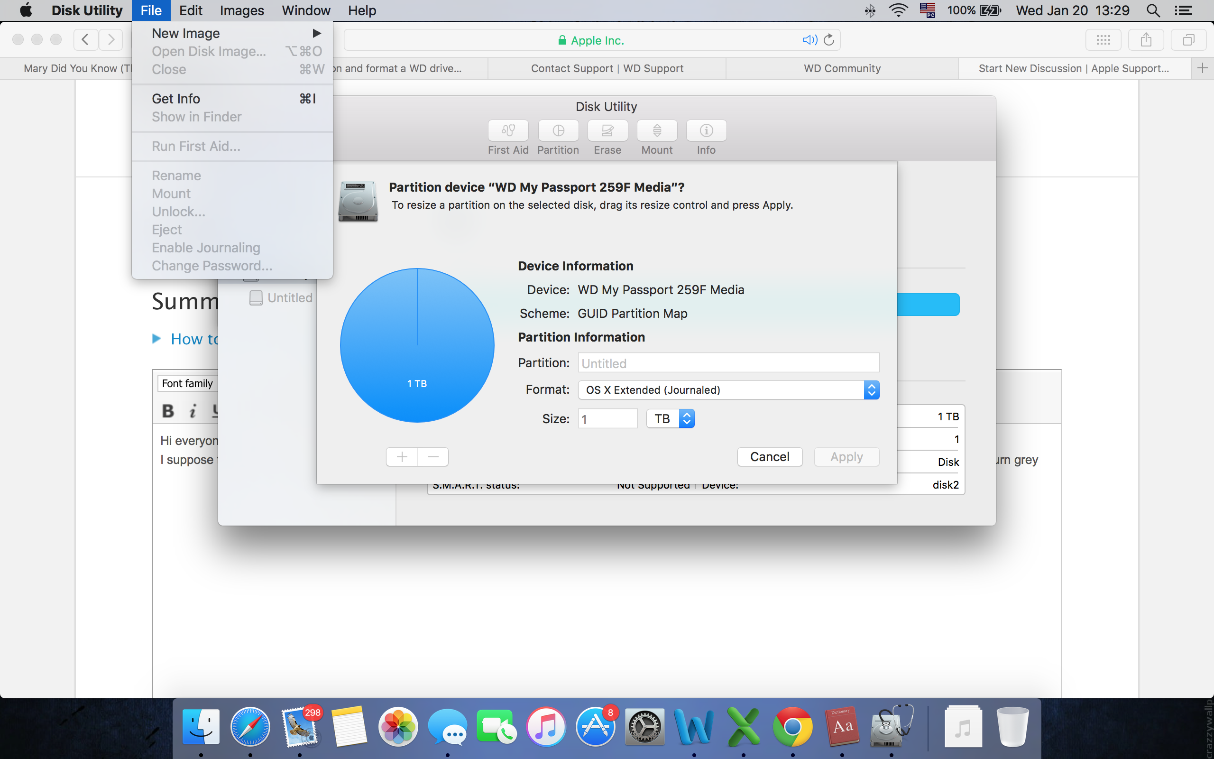Click the Partition toolbar icon
Viewport: 1214px width, 759px height.
tap(558, 130)
